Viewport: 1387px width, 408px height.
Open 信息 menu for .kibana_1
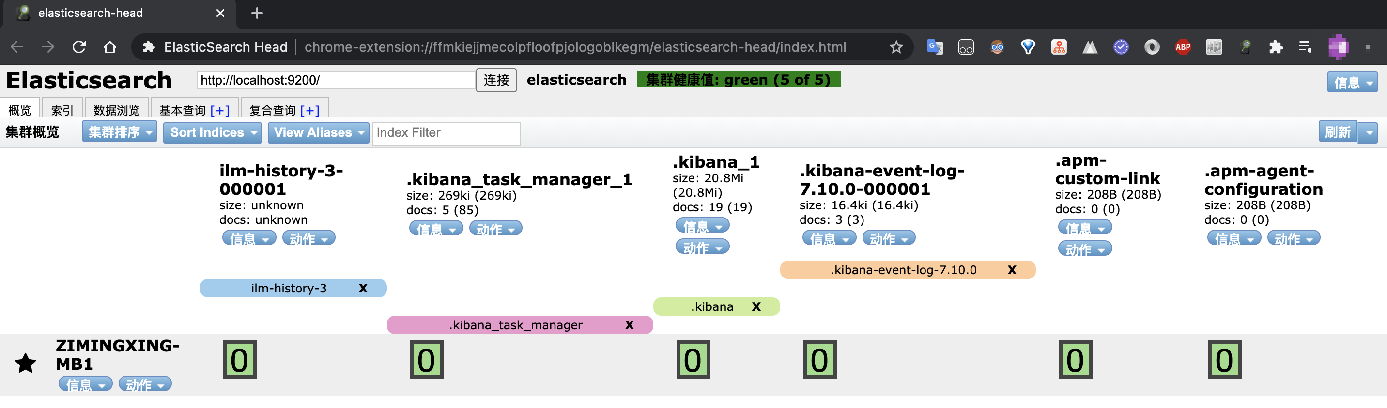(703, 226)
